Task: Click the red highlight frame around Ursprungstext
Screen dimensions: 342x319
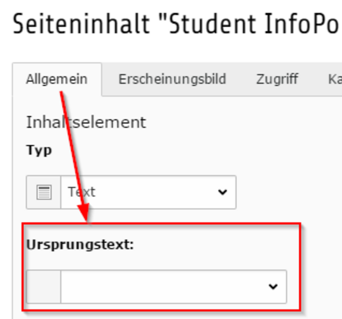Action: [161, 223]
